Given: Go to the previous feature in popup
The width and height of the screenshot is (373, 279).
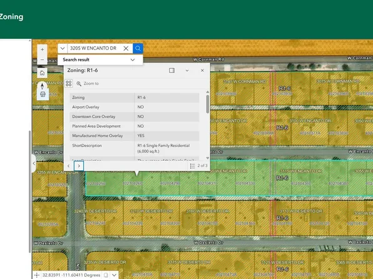Looking at the screenshot, I should pyautogui.click(x=68, y=166).
